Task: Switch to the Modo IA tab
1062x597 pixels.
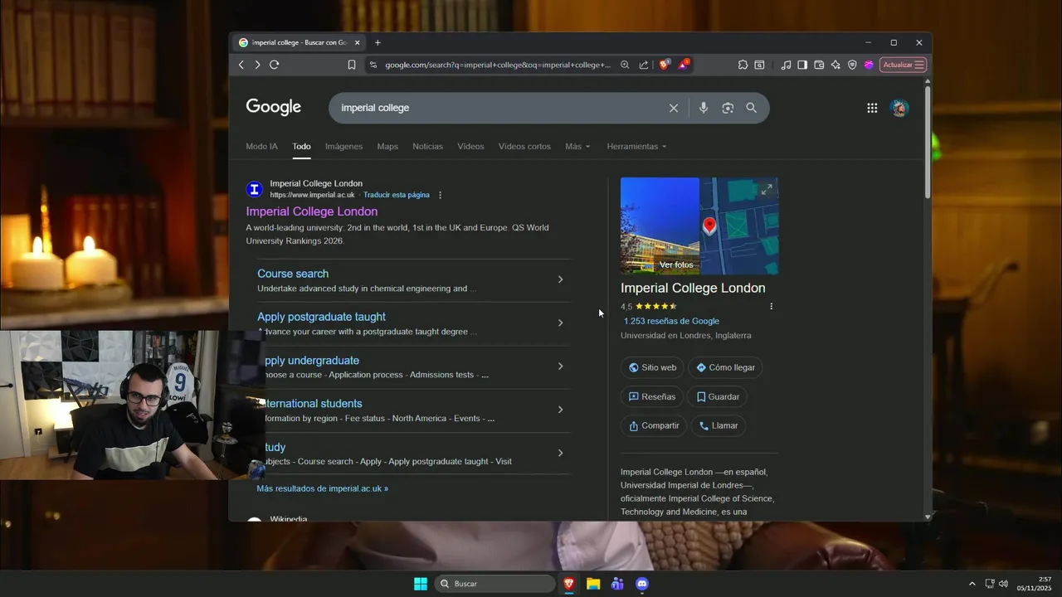Action: click(x=261, y=146)
